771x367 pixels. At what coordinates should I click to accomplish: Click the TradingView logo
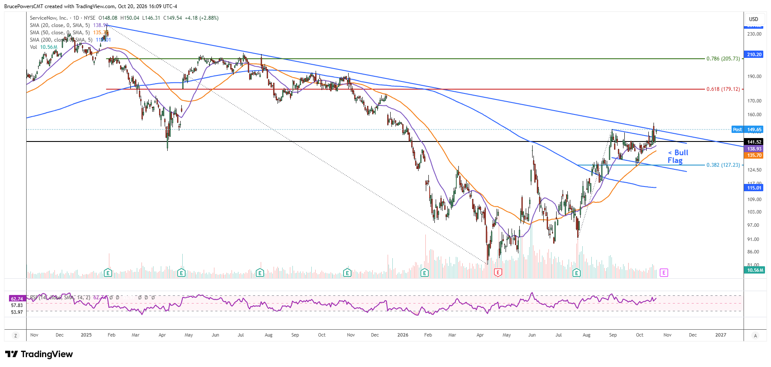39,354
